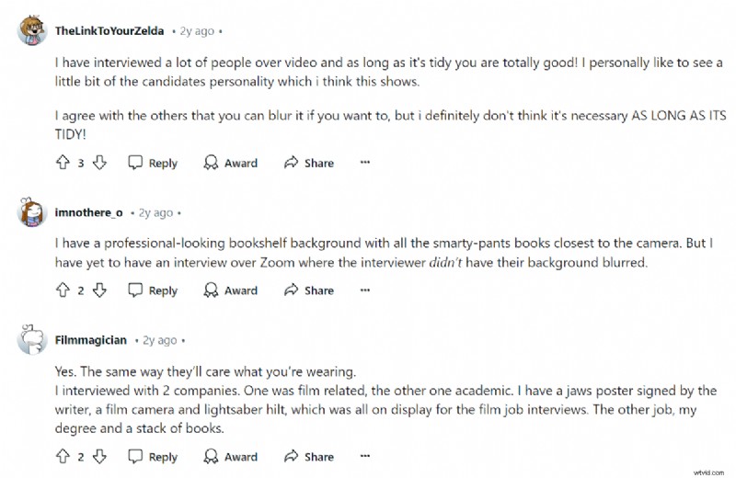Click imnothere_o's avatar thumbnail
This screenshot has width=736, height=478.
pos(32,212)
